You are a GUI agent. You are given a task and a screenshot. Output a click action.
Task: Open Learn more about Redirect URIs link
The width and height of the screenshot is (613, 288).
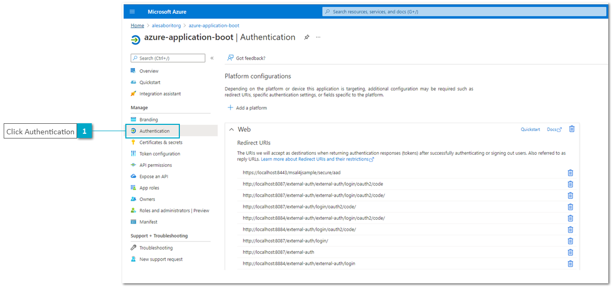(x=317, y=159)
